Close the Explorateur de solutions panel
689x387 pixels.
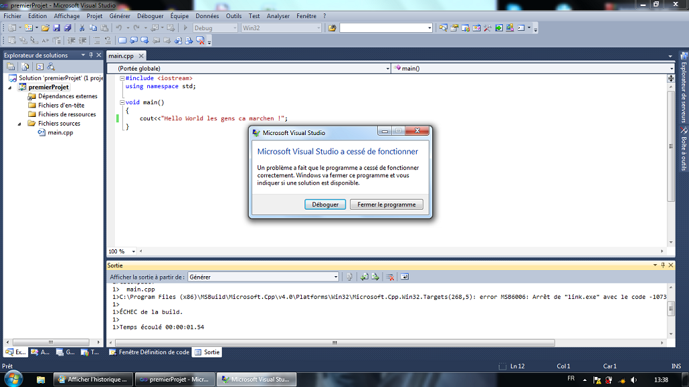point(99,55)
